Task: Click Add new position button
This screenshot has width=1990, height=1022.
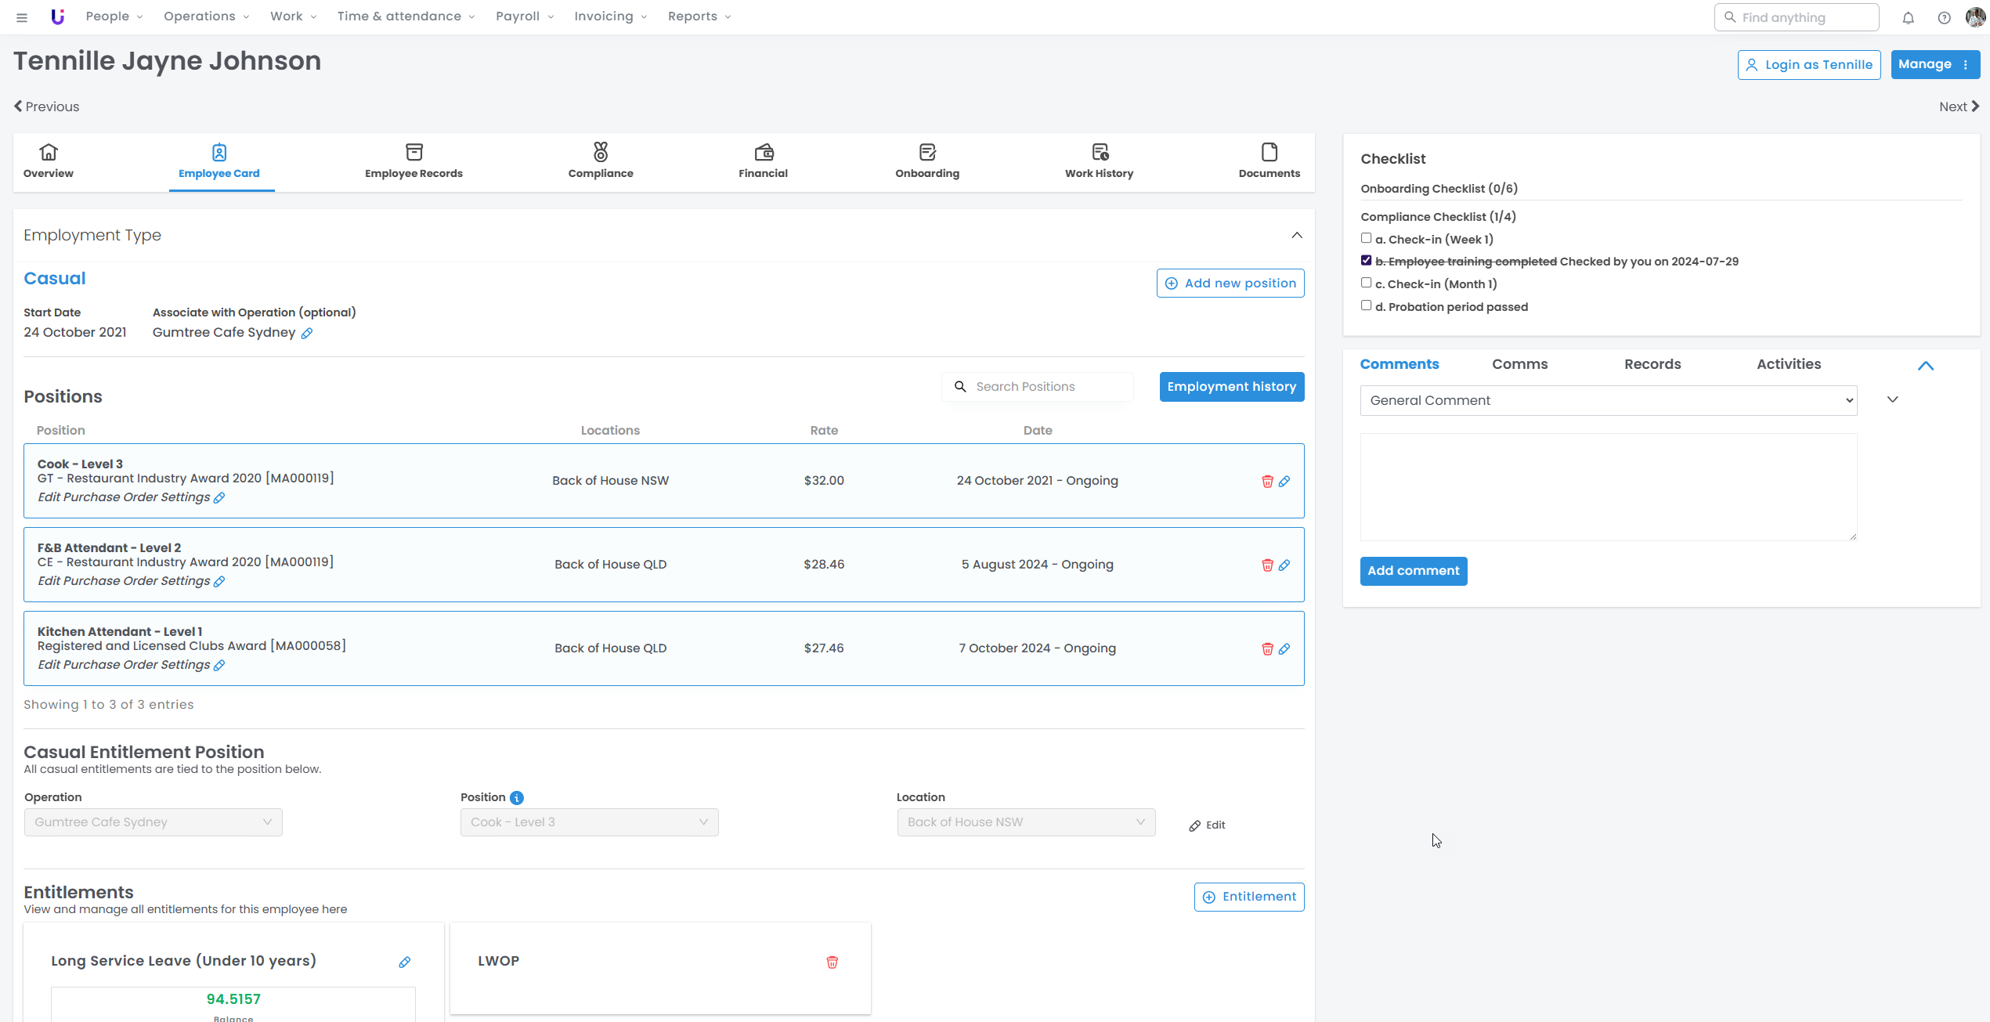Action: coord(1230,283)
